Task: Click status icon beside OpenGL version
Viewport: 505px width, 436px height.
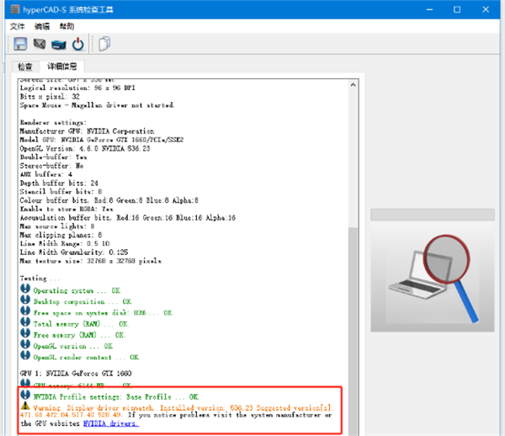Action: (25, 346)
